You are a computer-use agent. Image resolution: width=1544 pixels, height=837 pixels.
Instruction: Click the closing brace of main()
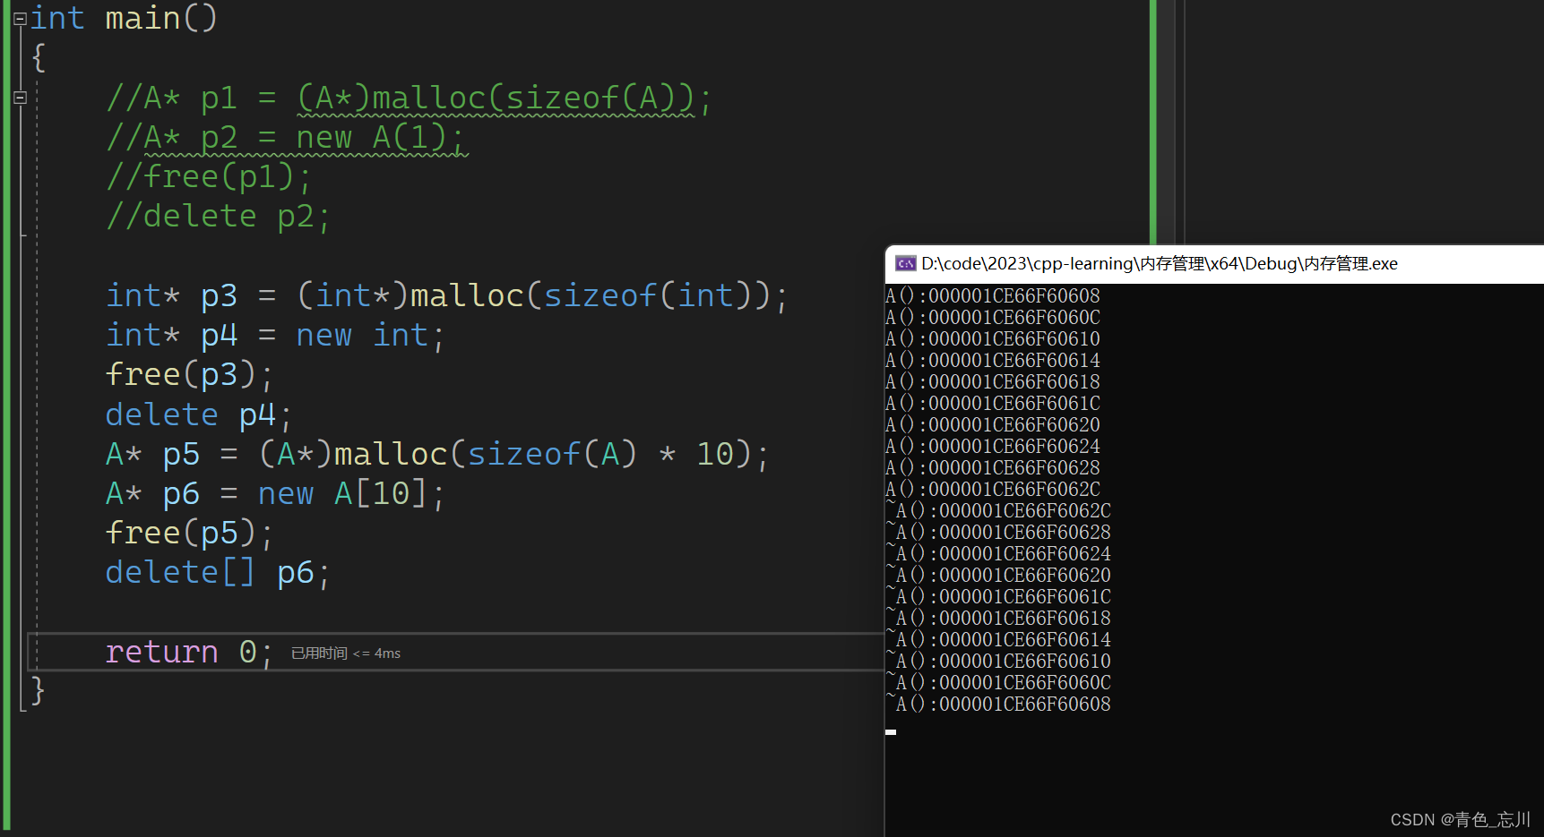click(38, 691)
